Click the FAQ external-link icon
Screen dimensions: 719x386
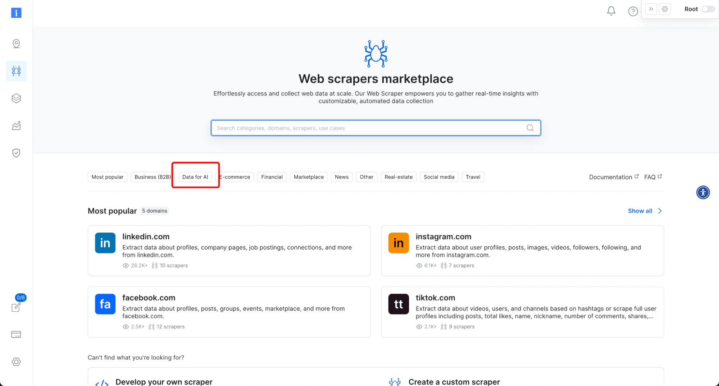tap(660, 176)
